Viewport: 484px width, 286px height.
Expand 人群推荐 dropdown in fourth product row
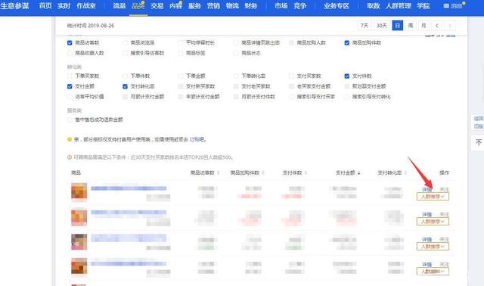[x=433, y=272]
